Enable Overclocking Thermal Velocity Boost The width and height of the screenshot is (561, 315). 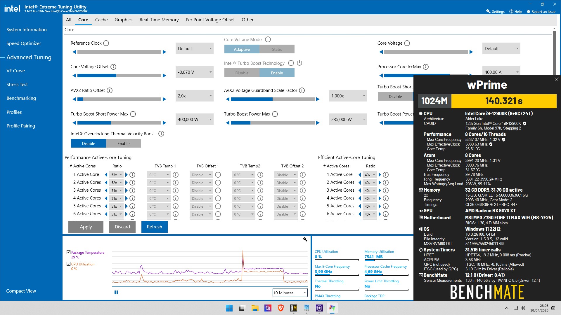[x=124, y=143]
